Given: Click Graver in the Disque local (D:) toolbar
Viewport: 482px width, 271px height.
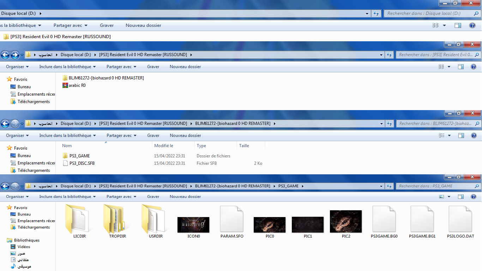Looking at the screenshot, I should [107, 25].
